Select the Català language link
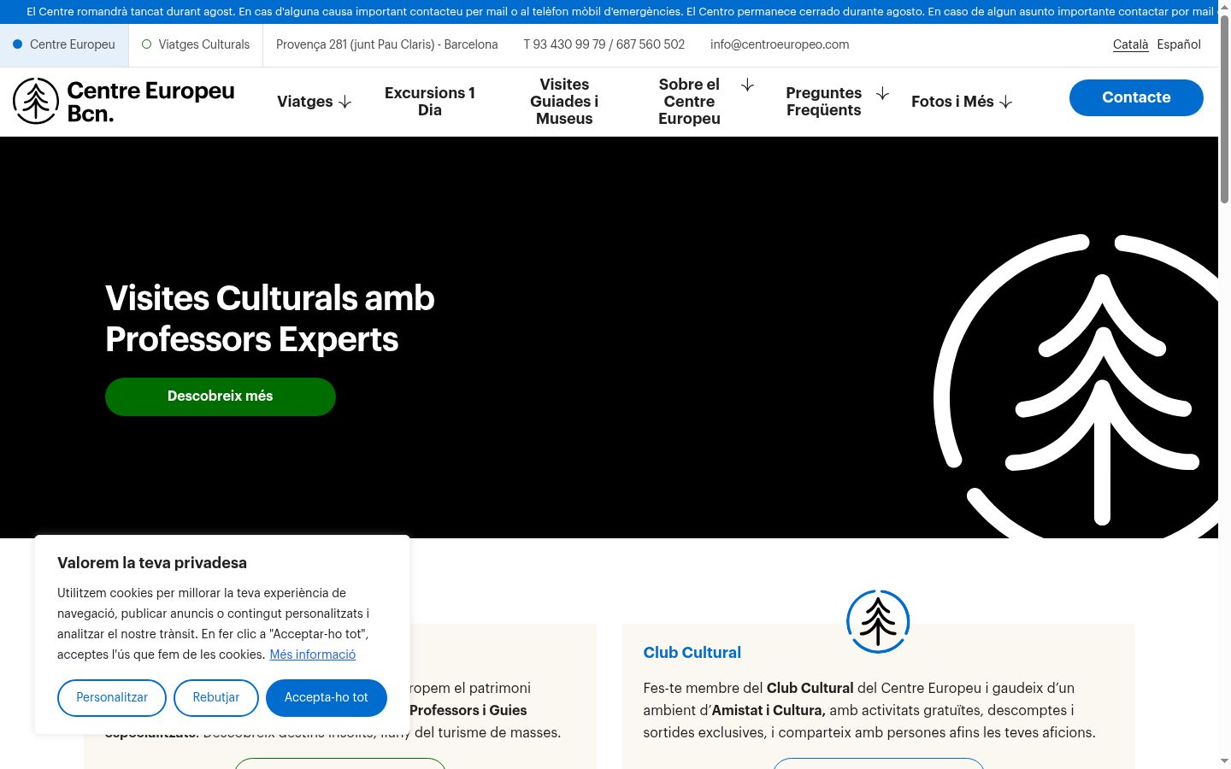 point(1130,44)
